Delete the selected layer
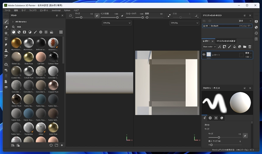 250,47
